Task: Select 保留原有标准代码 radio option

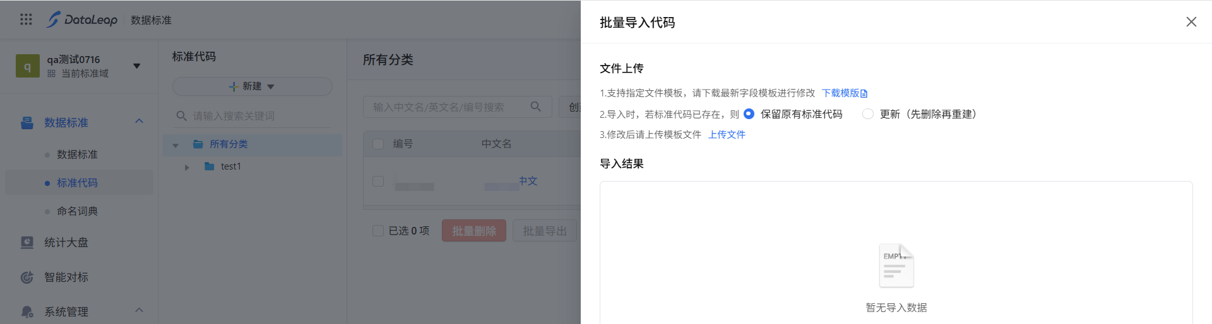Action: pos(749,114)
